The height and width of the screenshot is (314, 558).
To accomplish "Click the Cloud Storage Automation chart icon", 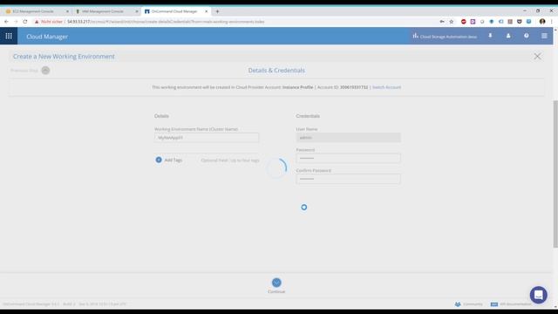I will 415,36.
